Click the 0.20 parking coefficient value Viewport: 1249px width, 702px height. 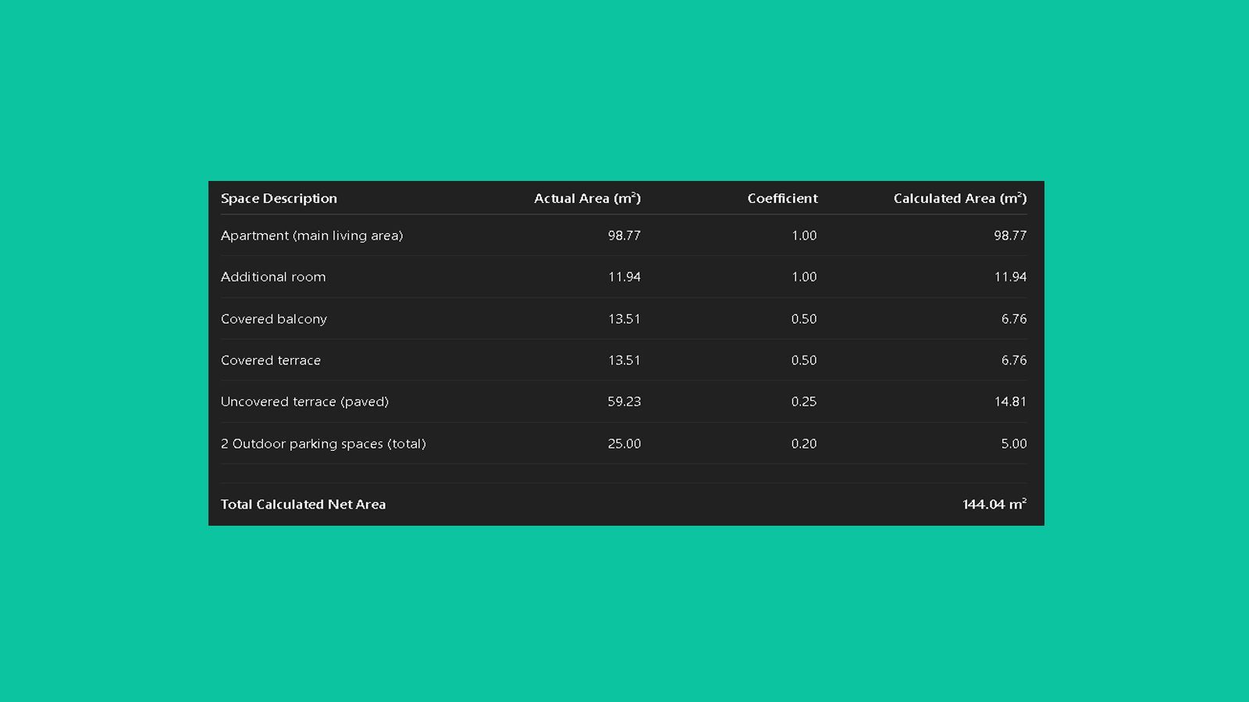[x=803, y=444]
